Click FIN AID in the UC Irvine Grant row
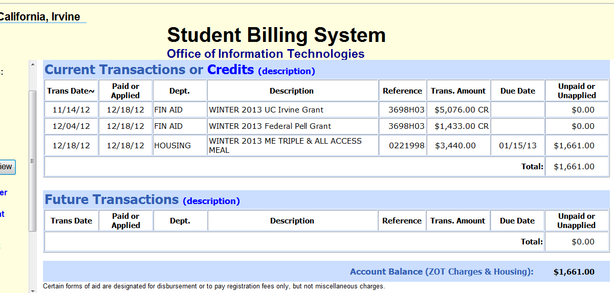This screenshot has height=293, width=614. click(168, 110)
